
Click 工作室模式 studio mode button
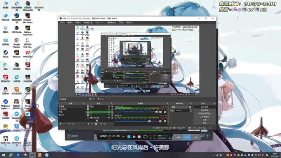pos(204,117)
